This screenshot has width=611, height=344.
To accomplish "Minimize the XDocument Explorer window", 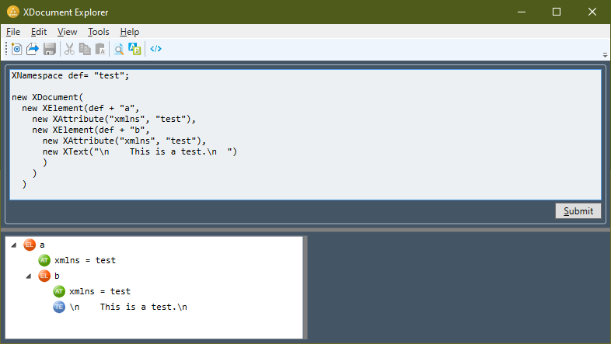I will click(x=522, y=12).
